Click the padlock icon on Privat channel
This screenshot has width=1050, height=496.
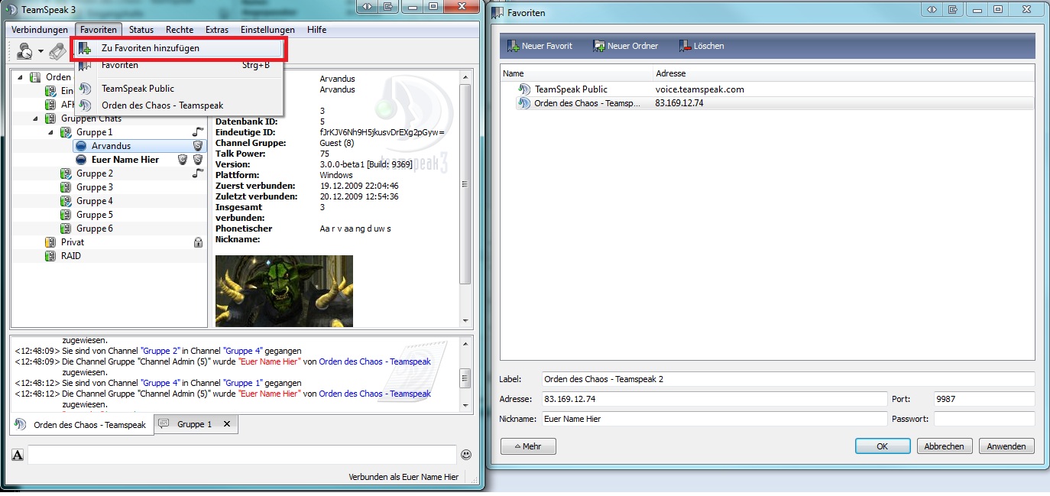tap(198, 242)
